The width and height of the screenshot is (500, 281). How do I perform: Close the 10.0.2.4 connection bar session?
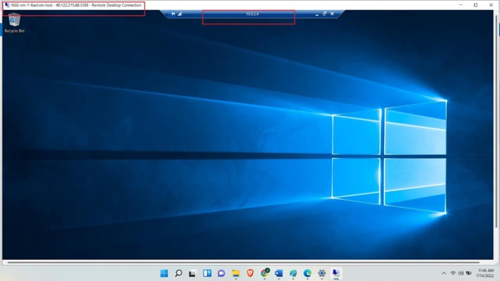pyautogui.click(x=332, y=14)
